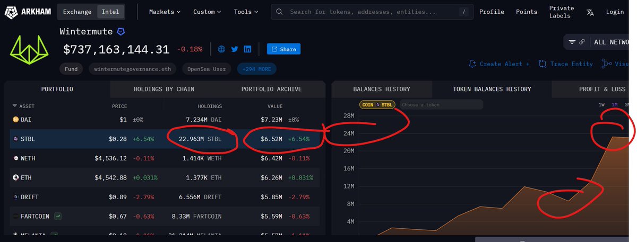Screen dimensions: 637x242
Task: Open Private Labels
Action: coord(562,12)
